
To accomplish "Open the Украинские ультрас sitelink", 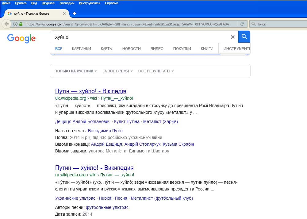I will click(75, 198).
